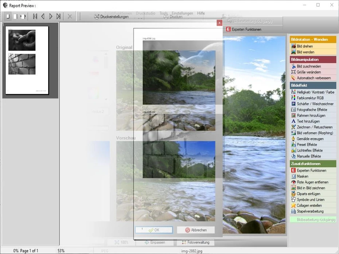Image resolution: width=339 pixels, height=254 pixels.
Task: Open the Hilfe menu
Action: click(x=201, y=13)
